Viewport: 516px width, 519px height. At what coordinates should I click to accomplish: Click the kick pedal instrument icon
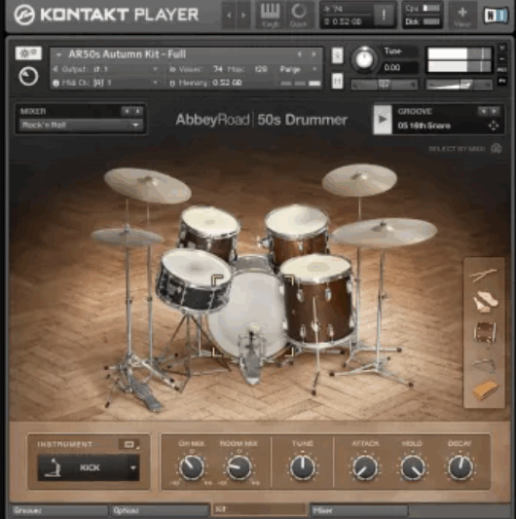[53, 467]
